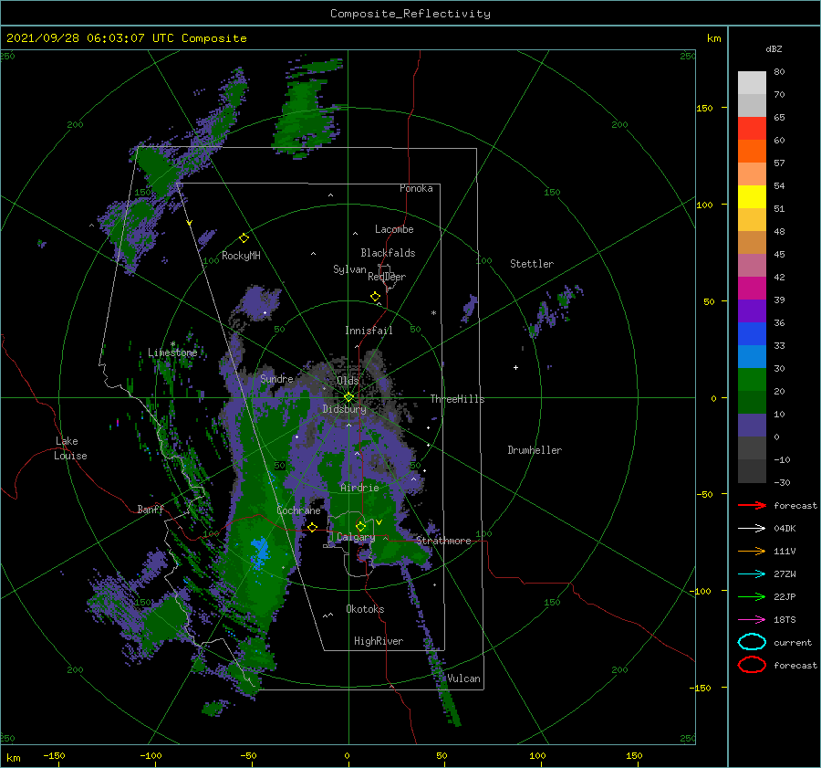Click the light blue 30-33 dBZ swatch
821x768 pixels.
click(752, 356)
